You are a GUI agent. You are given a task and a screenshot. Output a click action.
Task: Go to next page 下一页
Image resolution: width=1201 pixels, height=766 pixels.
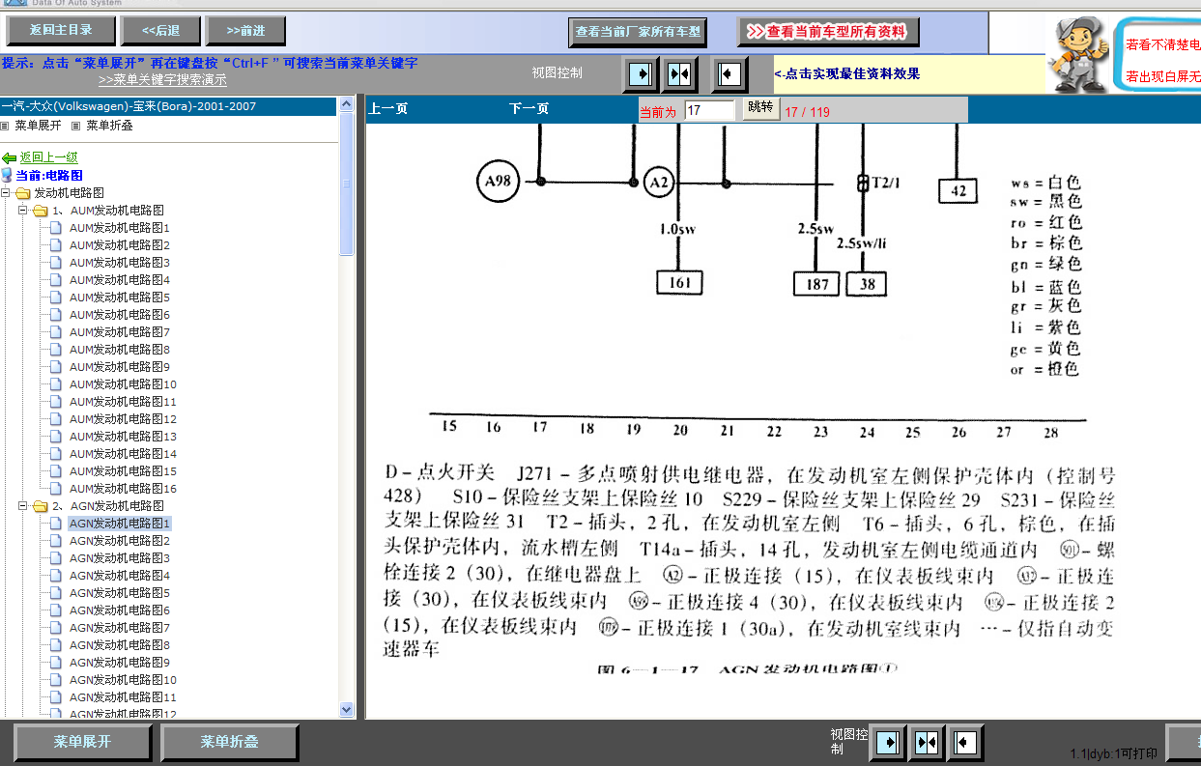[529, 109]
